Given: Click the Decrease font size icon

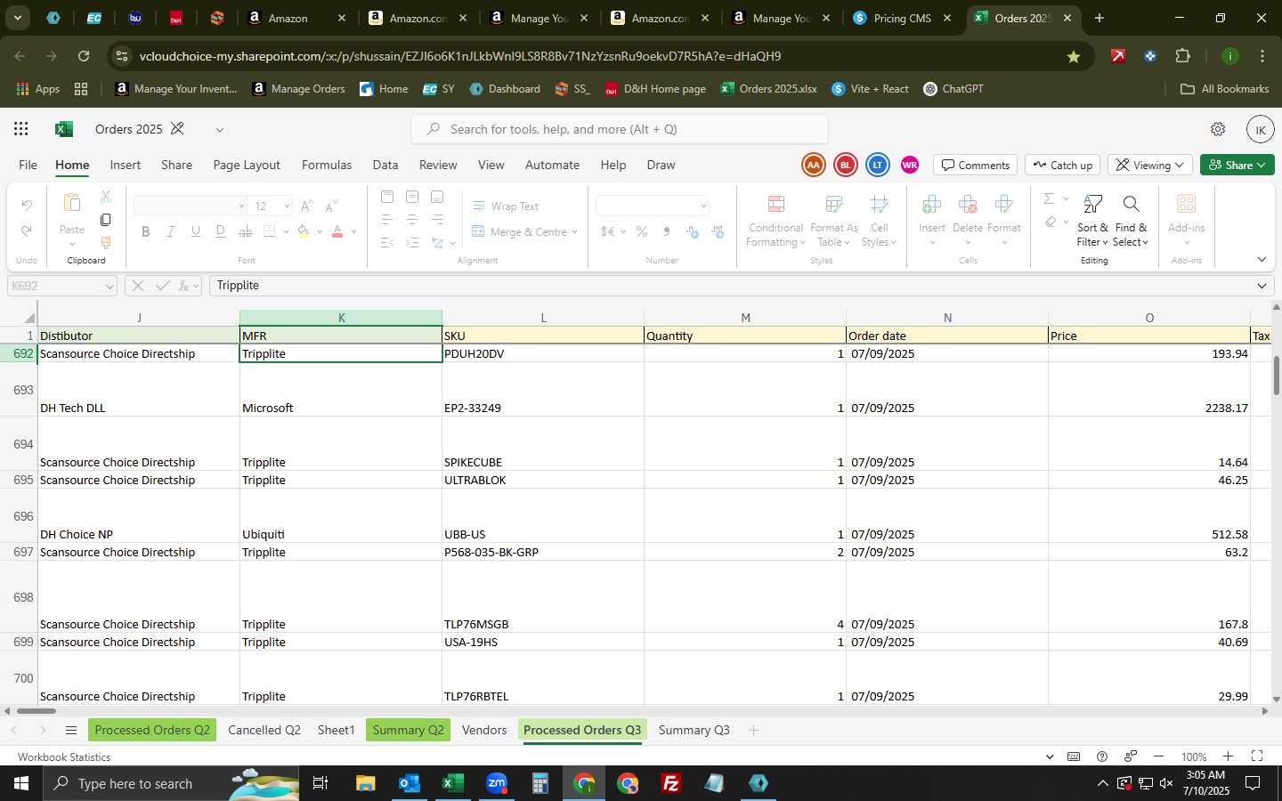Looking at the screenshot, I should [331, 206].
